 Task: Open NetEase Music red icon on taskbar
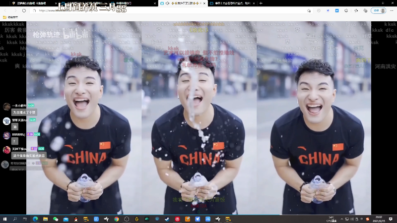(x=177, y=219)
